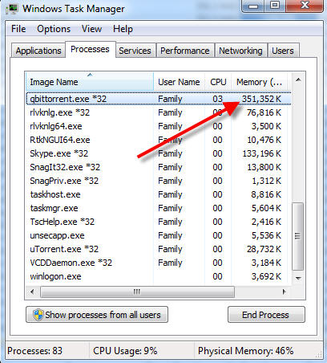
Task: Click the vertical scrollbar down arrow
Action: coord(298,278)
